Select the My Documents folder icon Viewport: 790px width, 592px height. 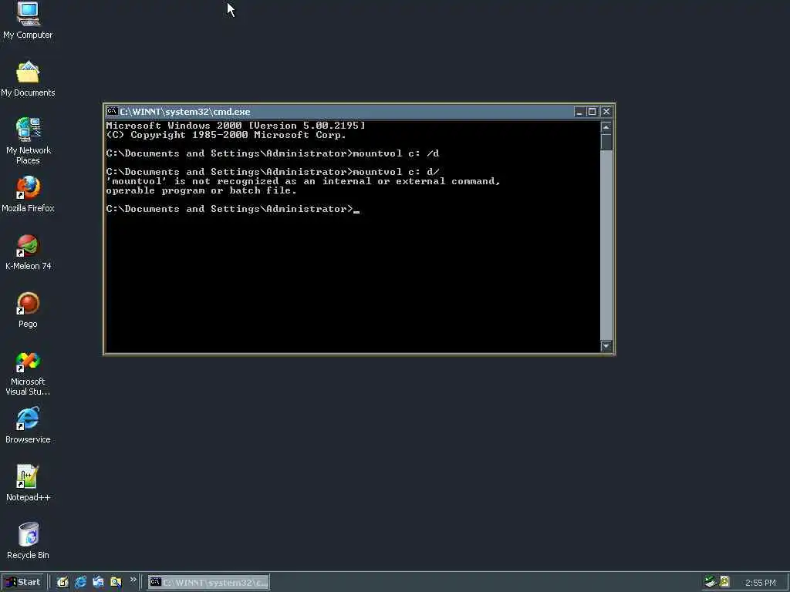[x=28, y=79]
